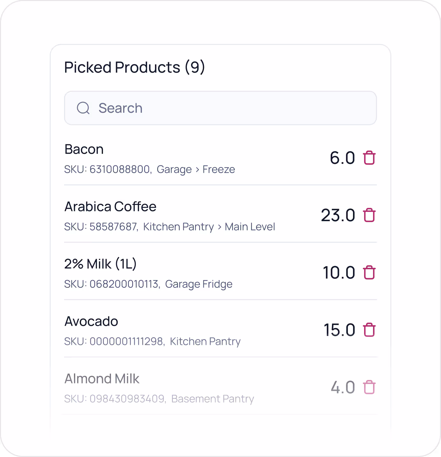Open the Almond Milk product
This screenshot has height=457, width=441.
click(x=102, y=379)
